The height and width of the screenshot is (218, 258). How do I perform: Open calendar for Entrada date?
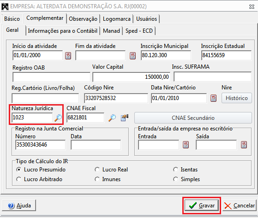(x=186, y=145)
